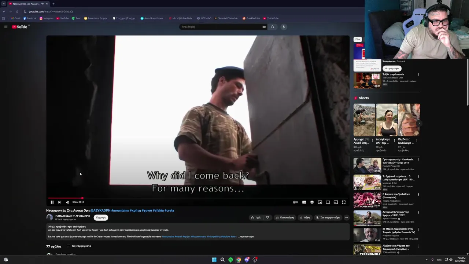This screenshot has height=264, width=469.
Task: Show next Shorts with the arrow
Action: click(x=419, y=123)
